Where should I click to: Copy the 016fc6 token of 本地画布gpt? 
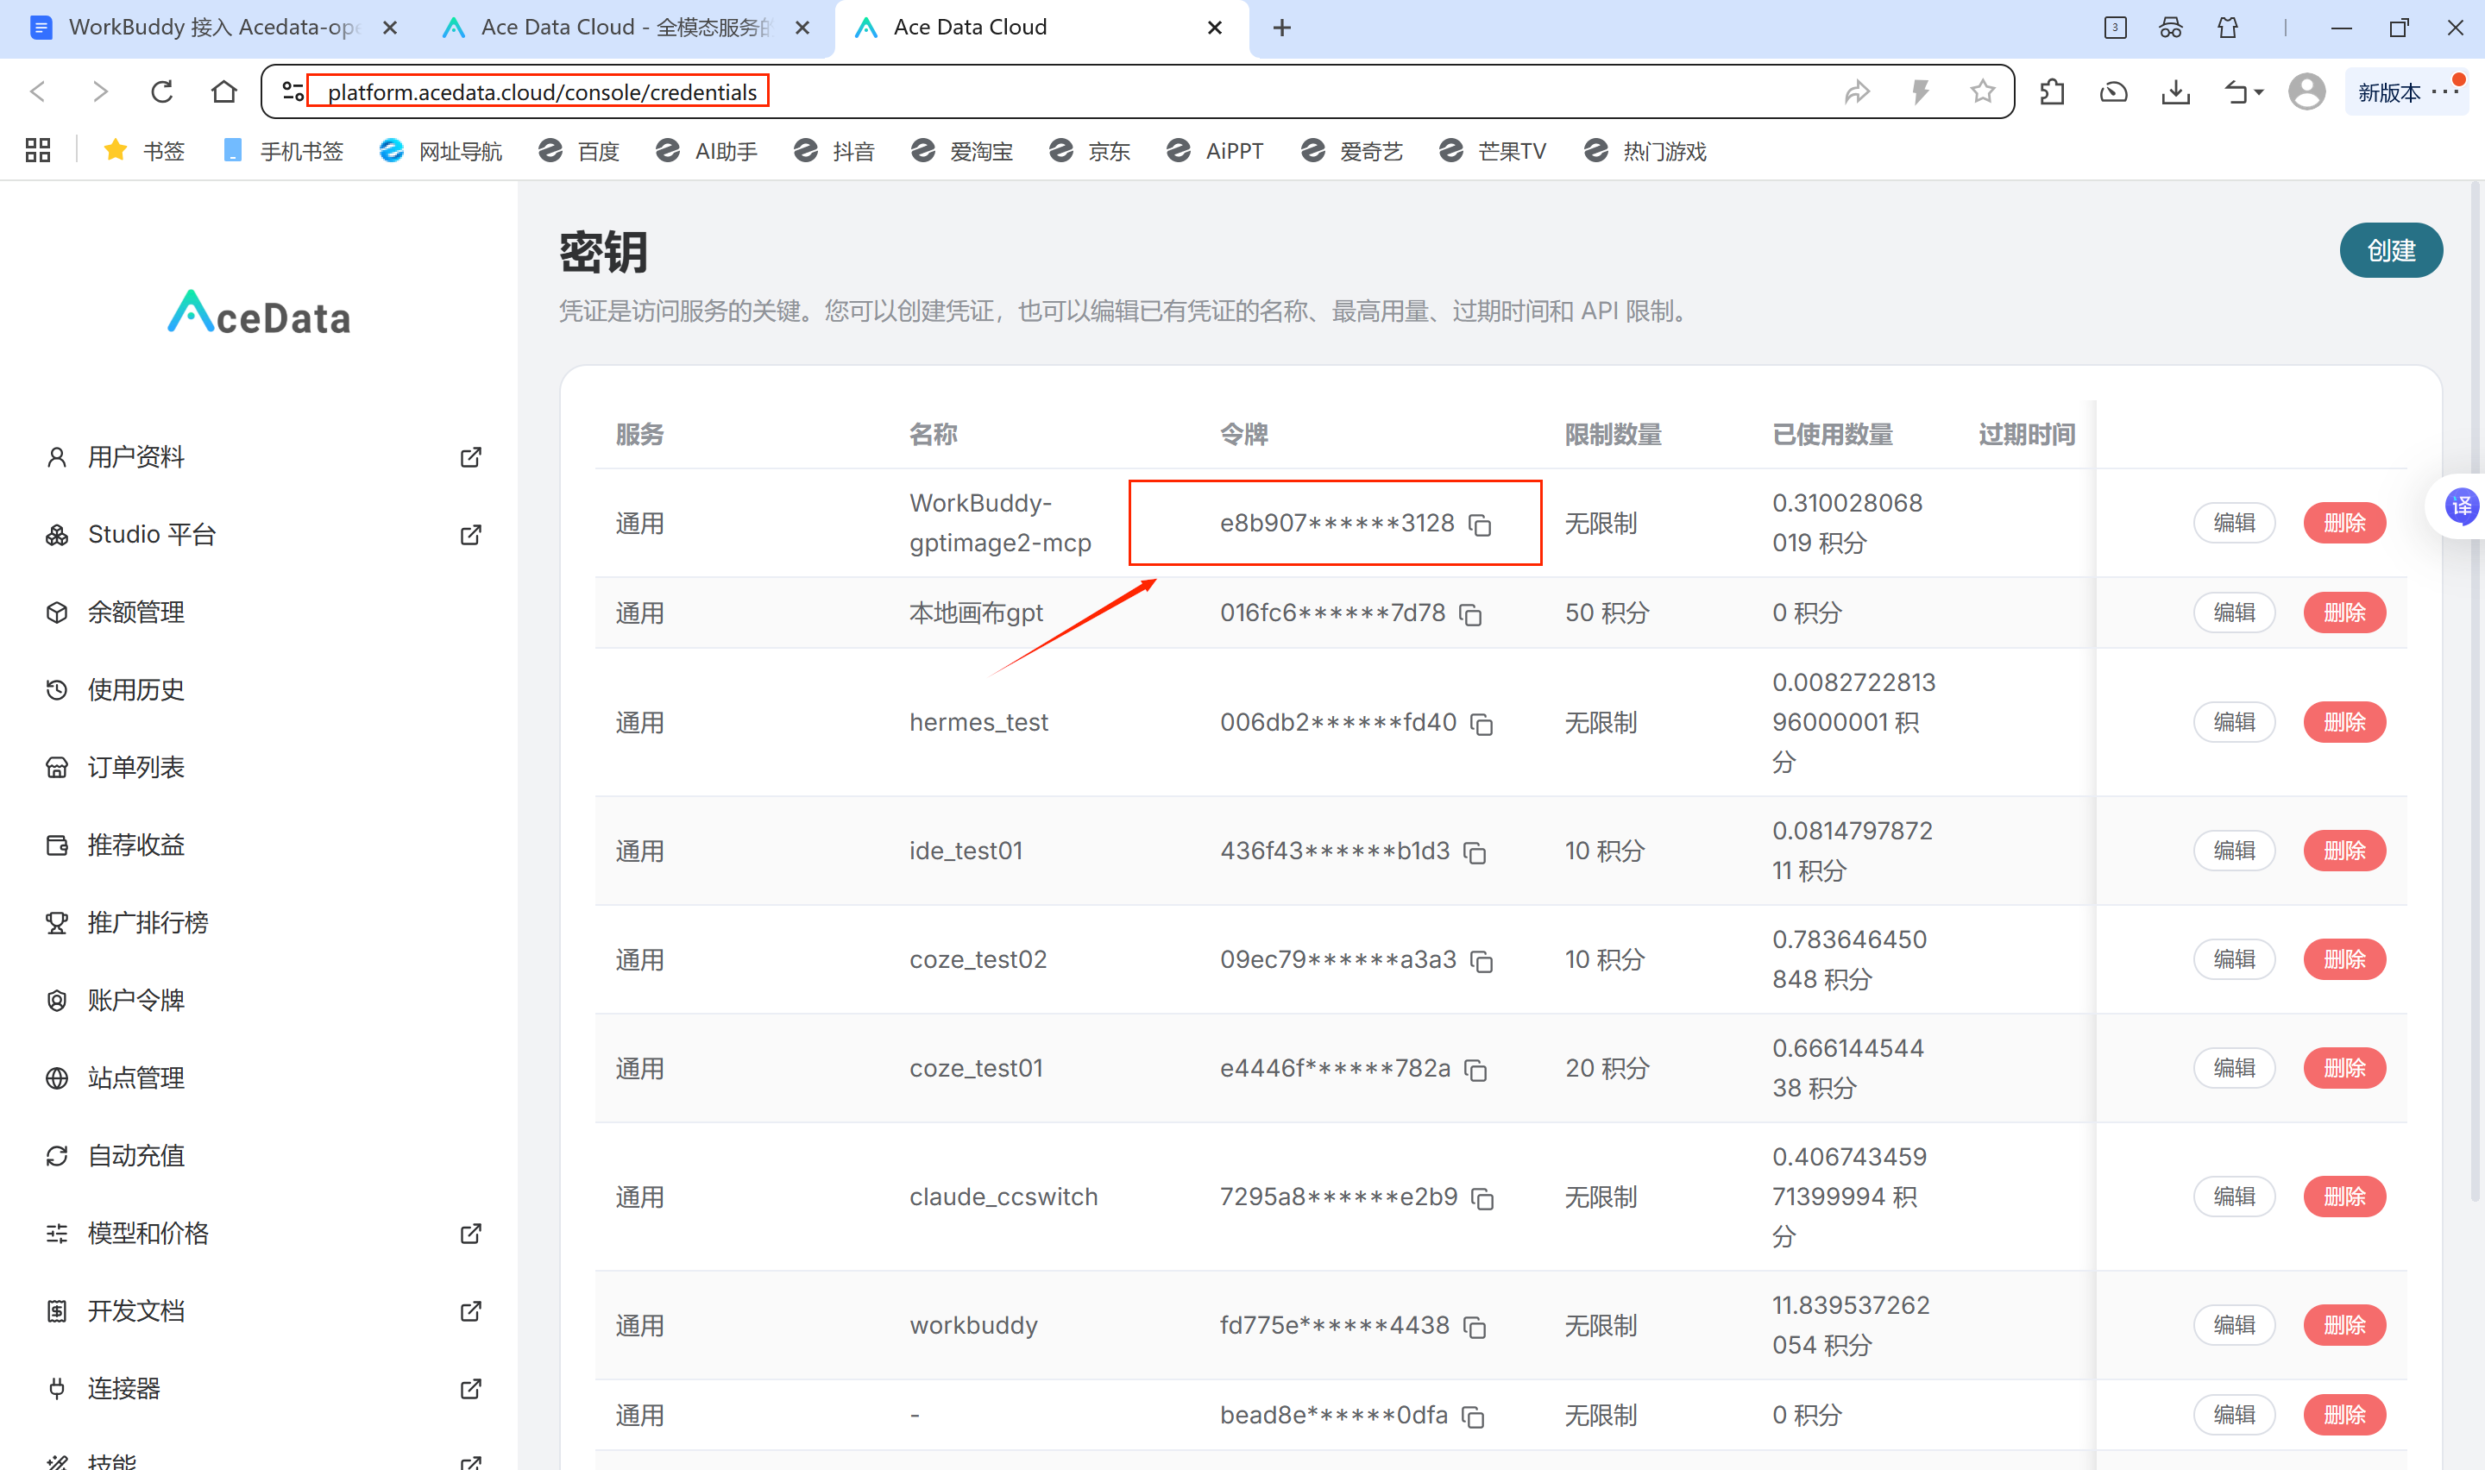point(1471,615)
